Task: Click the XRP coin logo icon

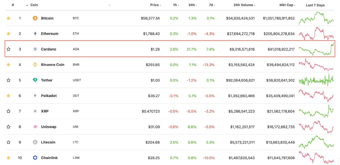Action: click(35, 111)
